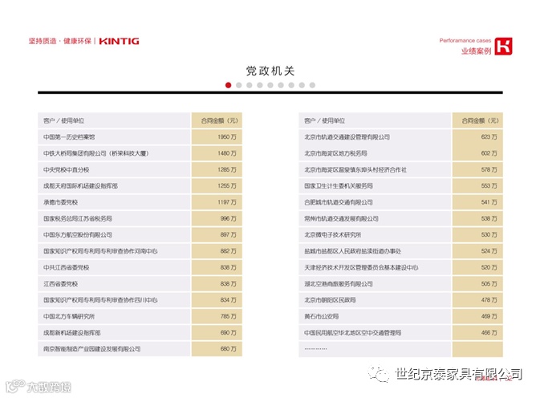The height and width of the screenshot is (398, 540).
Task: Click the KINTIG brand wordmark
Action: point(120,41)
